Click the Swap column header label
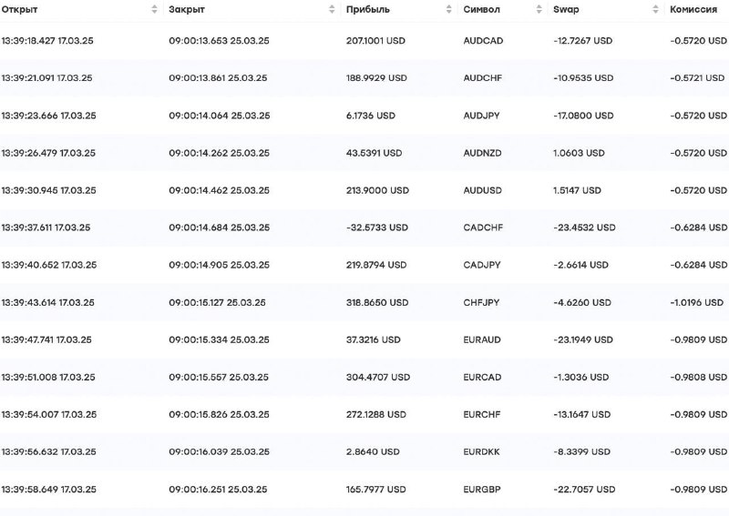The image size is (729, 516). click(566, 9)
